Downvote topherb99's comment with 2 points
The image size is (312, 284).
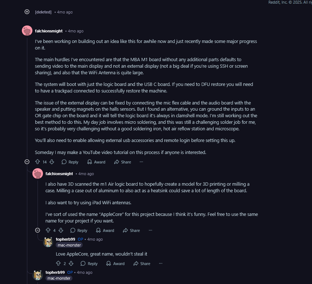click(x=71, y=263)
